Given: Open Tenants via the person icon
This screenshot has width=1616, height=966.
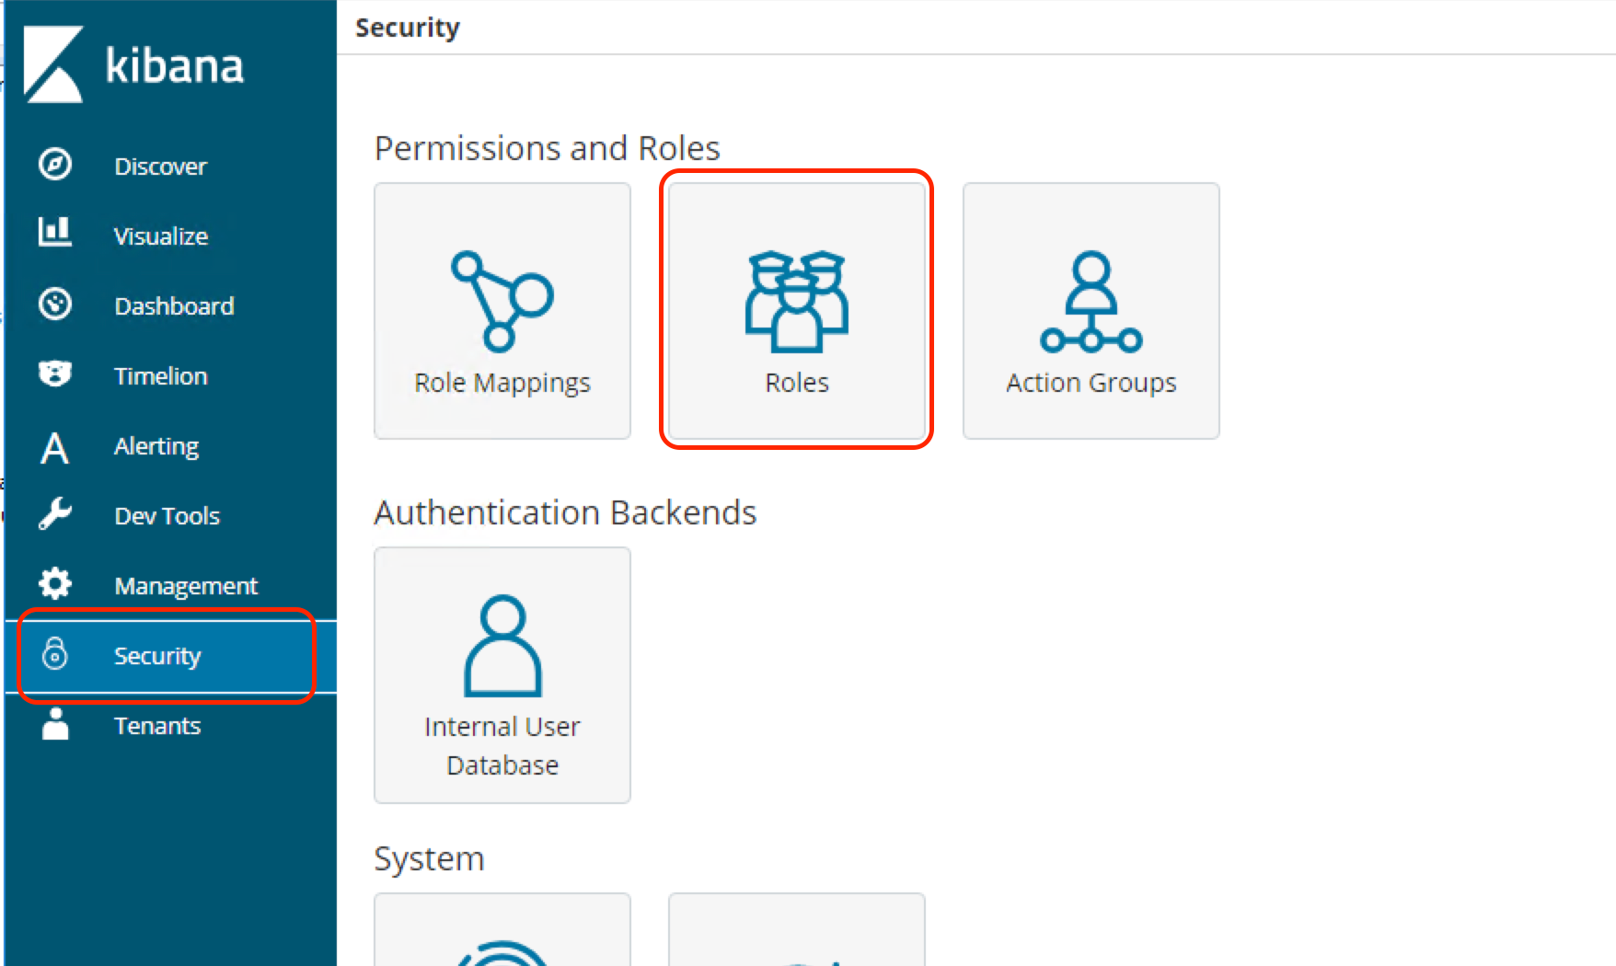Looking at the screenshot, I should point(55,725).
